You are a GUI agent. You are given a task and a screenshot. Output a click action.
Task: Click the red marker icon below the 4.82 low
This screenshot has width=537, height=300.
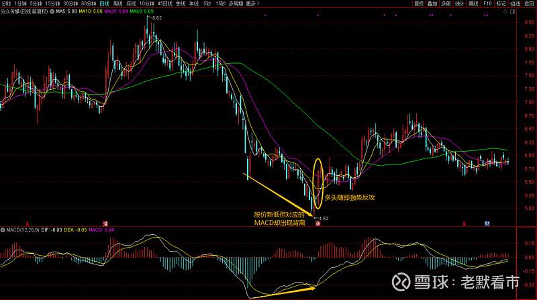click(x=318, y=223)
